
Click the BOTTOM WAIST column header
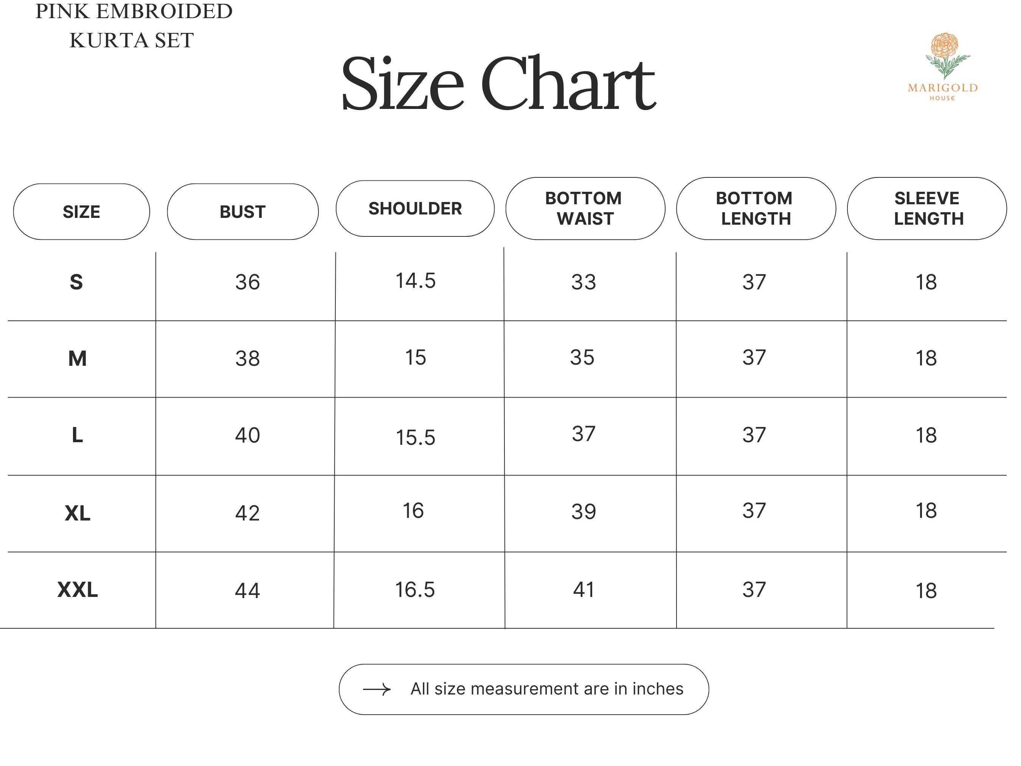pos(585,208)
